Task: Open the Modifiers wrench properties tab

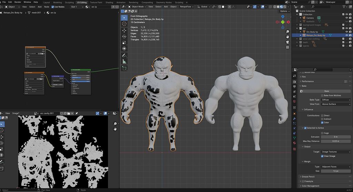Action: pyautogui.click(x=294, y=118)
